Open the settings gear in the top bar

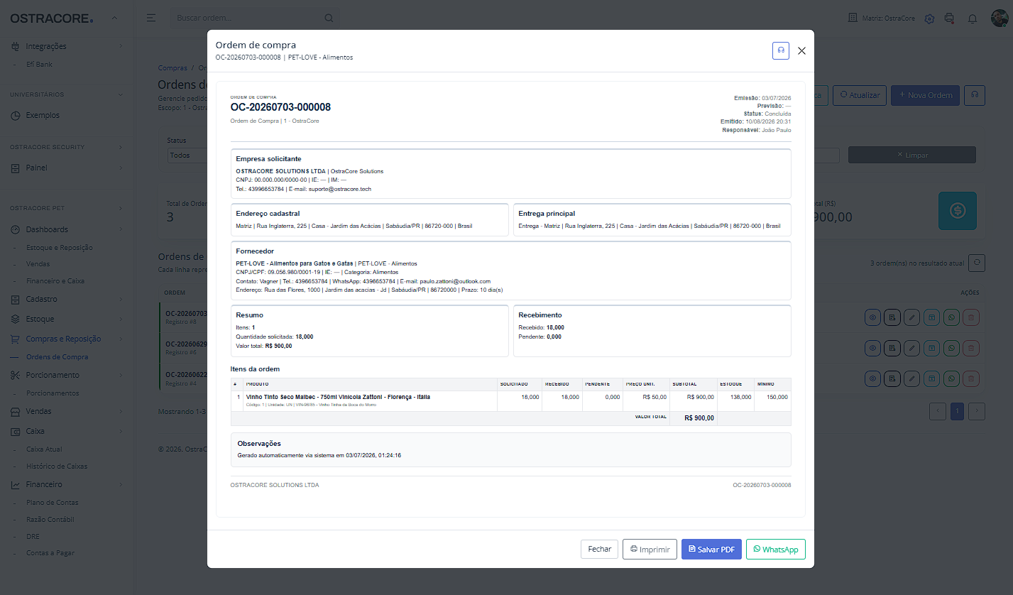929,18
